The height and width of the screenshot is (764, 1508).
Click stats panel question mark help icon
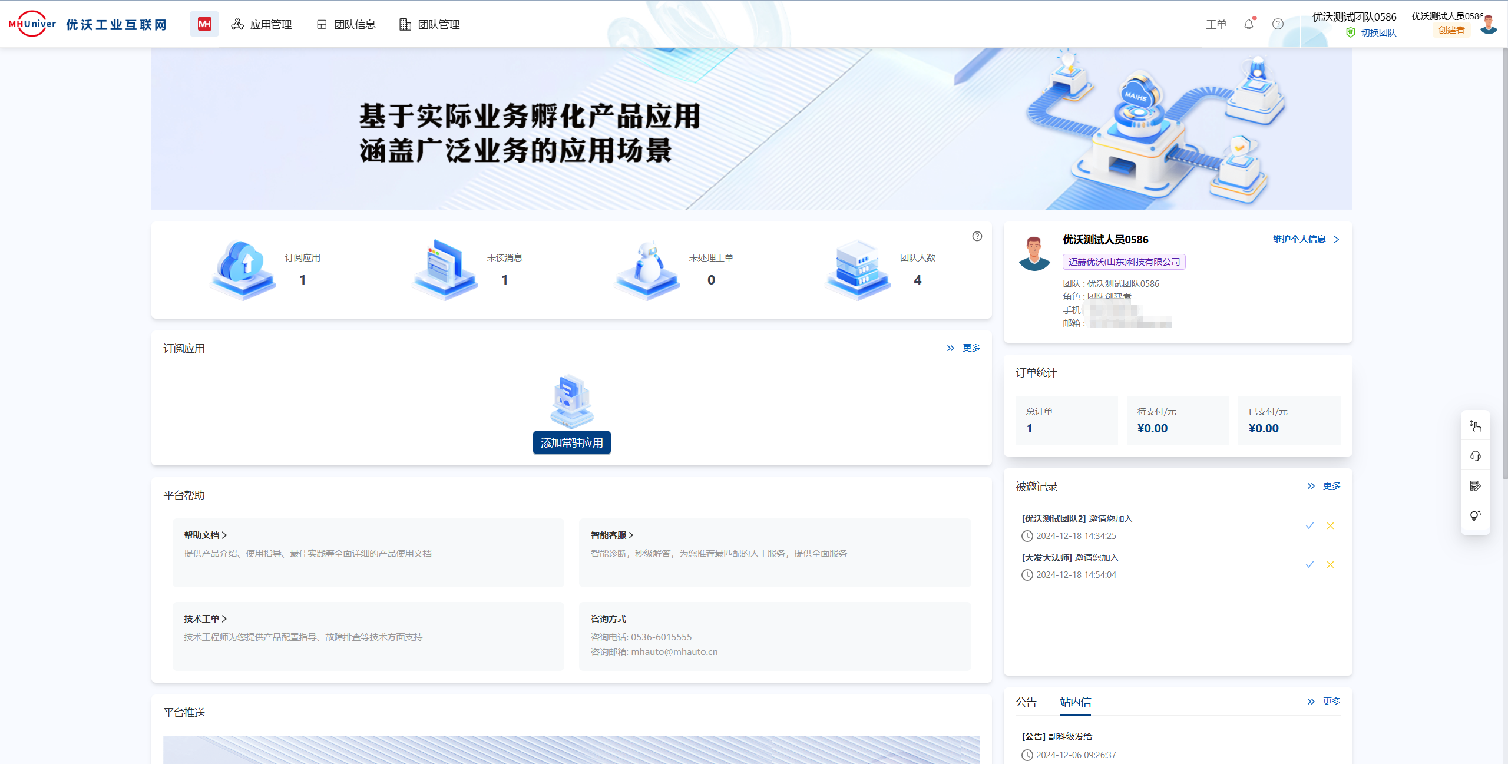[977, 236]
